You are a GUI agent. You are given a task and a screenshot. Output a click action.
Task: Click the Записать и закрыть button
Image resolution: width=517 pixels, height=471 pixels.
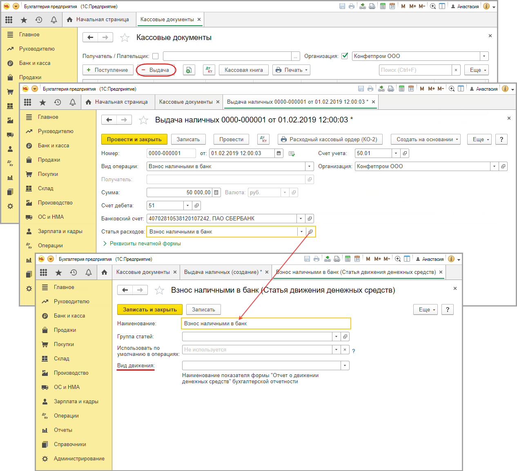point(150,310)
